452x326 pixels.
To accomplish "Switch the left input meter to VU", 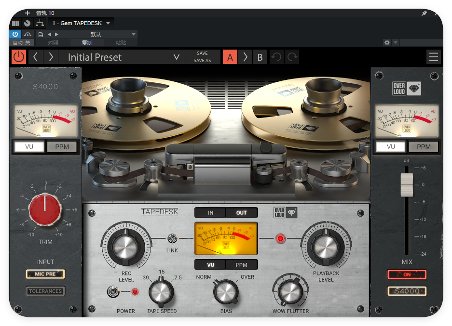I will point(29,147).
